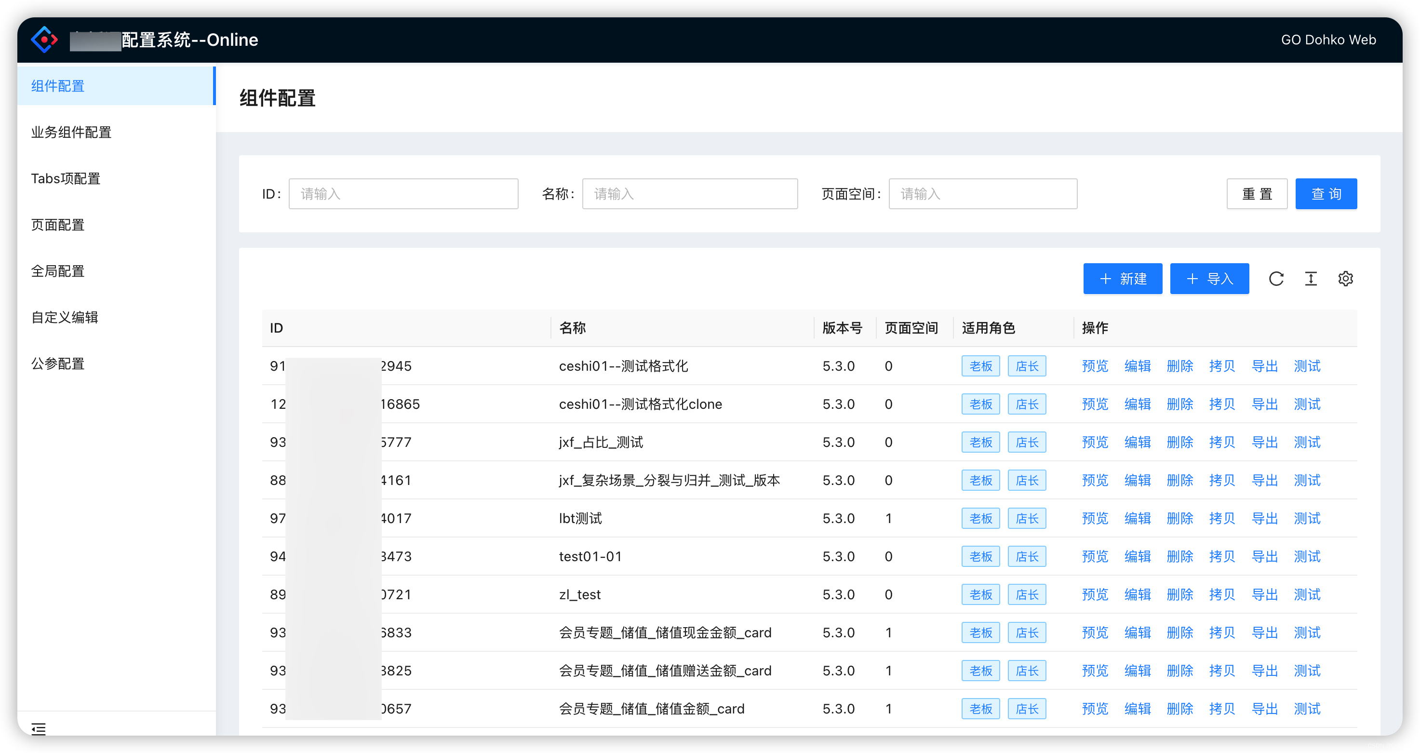Click 测试 for jxf_占比_测试 row
Screen dimensions: 1420x753
pyautogui.click(x=1307, y=442)
